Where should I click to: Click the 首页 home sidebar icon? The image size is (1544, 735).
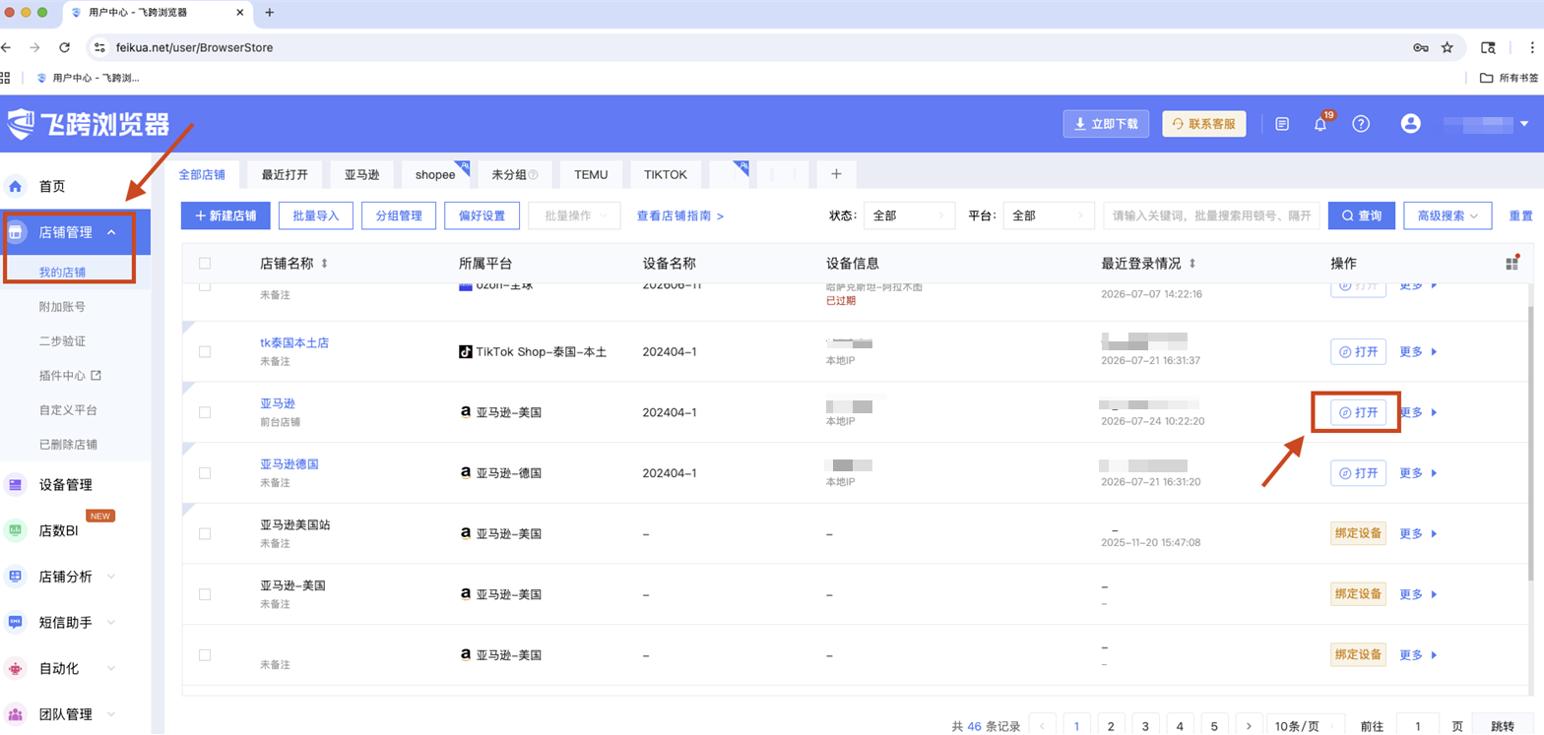click(16, 186)
